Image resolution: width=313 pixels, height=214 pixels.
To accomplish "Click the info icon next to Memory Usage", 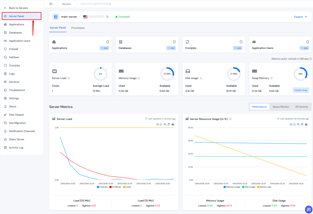I will (x=139, y=78).
